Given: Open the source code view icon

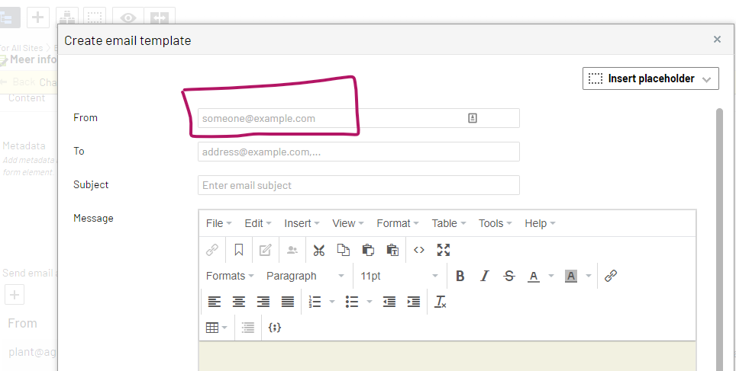Looking at the screenshot, I should pos(418,250).
